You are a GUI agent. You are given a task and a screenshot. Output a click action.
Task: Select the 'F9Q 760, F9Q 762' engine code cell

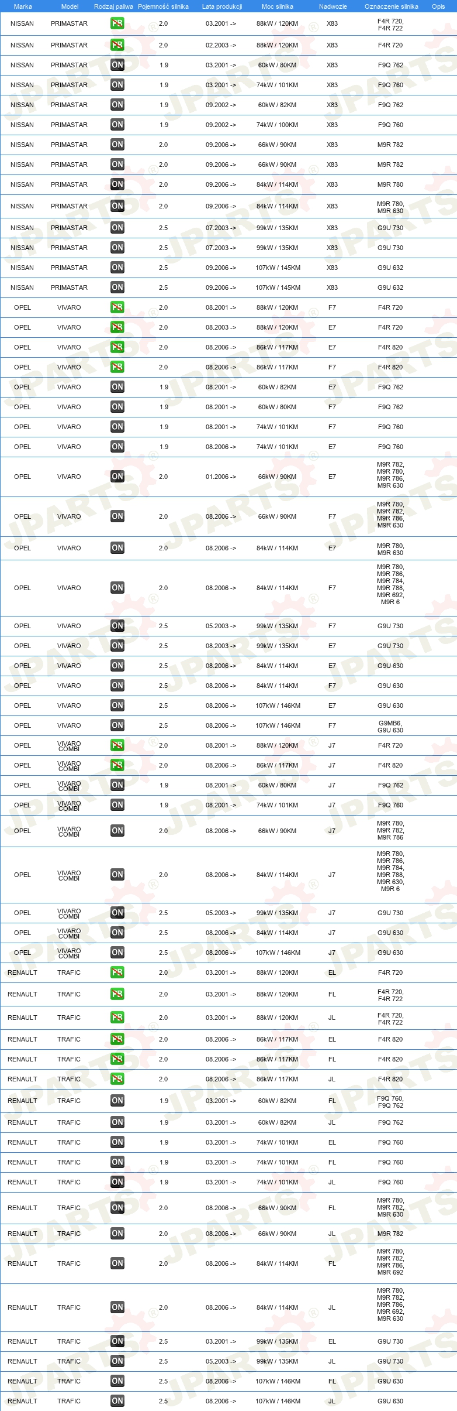click(x=390, y=1102)
